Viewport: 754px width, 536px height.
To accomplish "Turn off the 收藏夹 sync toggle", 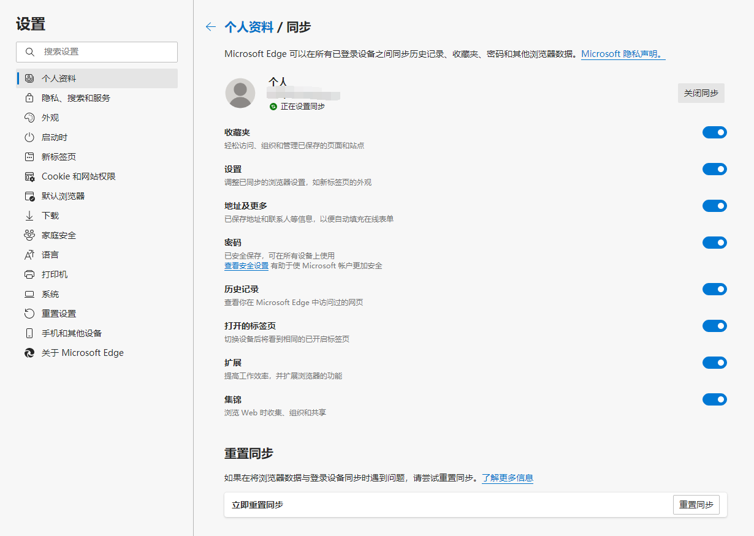I will 714,132.
